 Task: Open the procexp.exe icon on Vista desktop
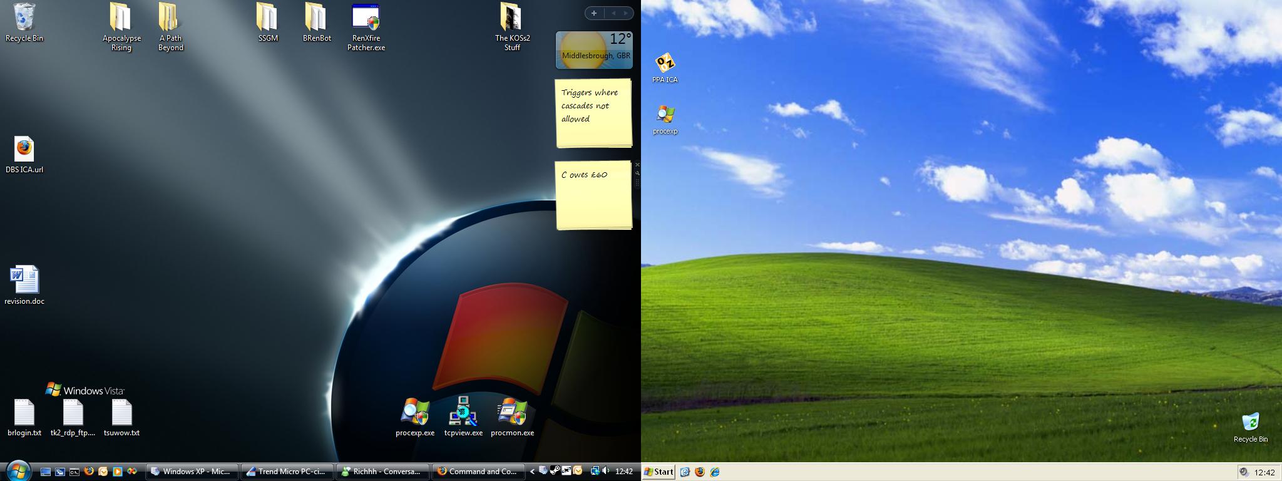click(x=414, y=413)
